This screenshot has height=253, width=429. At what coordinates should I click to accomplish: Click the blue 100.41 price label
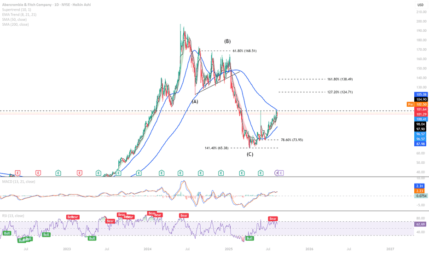pyautogui.click(x=421, y=119)
